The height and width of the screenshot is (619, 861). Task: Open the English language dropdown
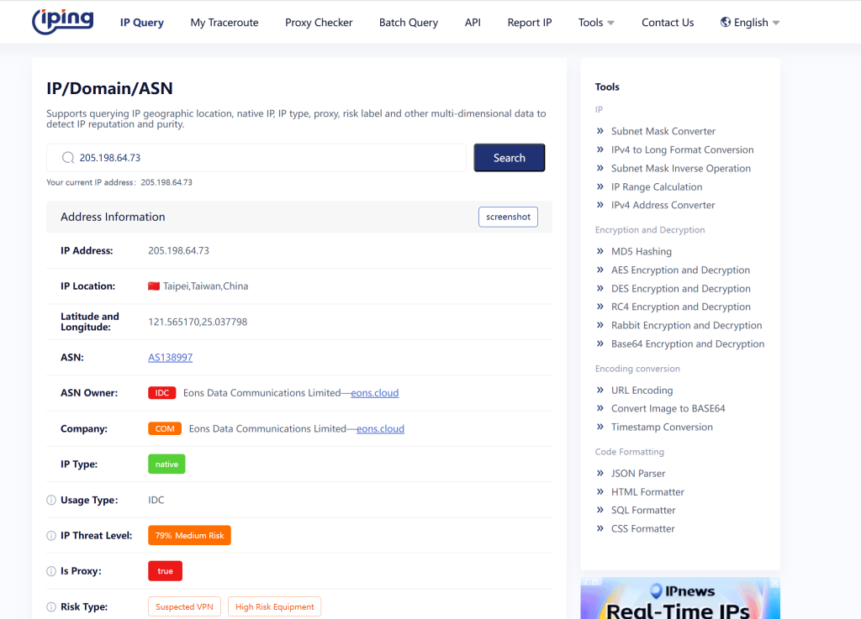pos(748,22)
